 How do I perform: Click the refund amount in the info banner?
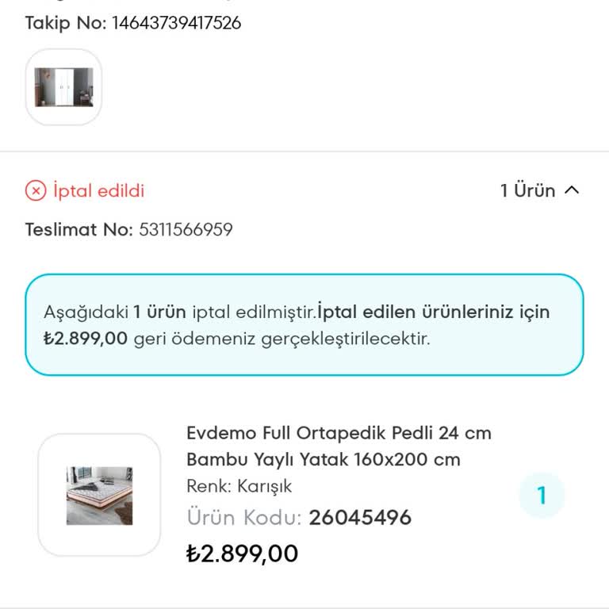(86, 339)
